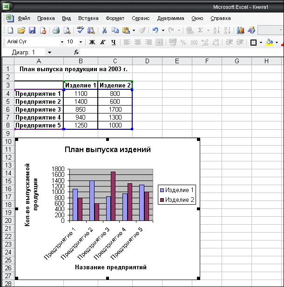Click the Select All corner button
Viewport: 284px width, 287px height.
pyautogui.click(x=8, y=61)
